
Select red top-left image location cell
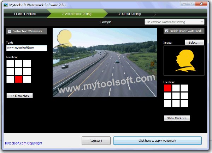click(x=167, y=88)
